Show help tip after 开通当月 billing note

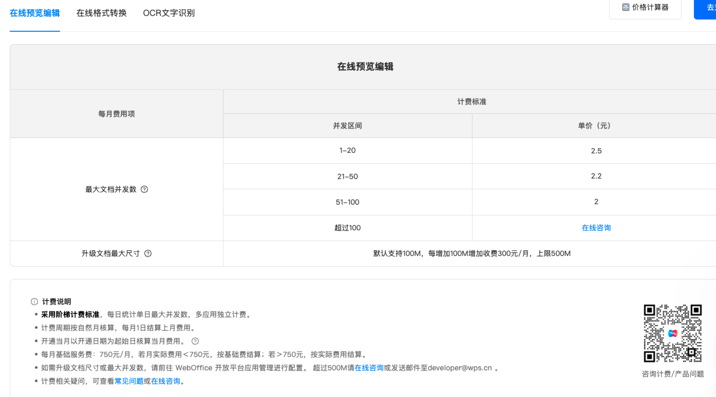(x=195, y=341)
